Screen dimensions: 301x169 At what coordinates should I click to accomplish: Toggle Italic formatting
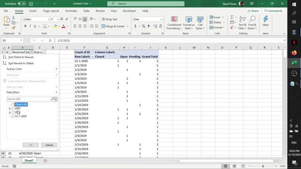pos(30,26)
